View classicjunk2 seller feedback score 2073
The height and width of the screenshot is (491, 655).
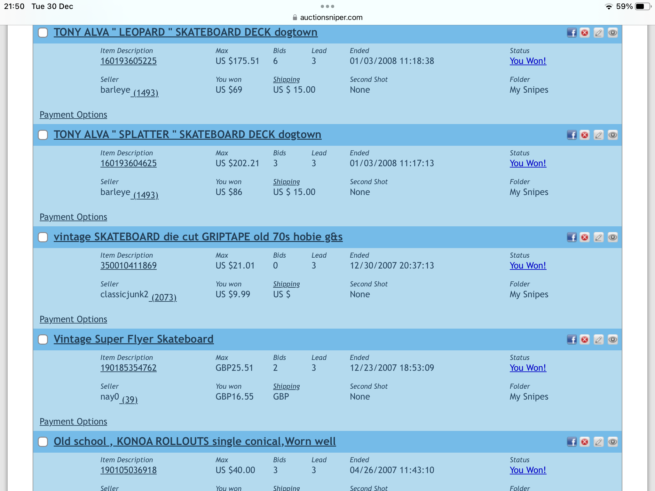pyautogui.click(x=164, y=297)
